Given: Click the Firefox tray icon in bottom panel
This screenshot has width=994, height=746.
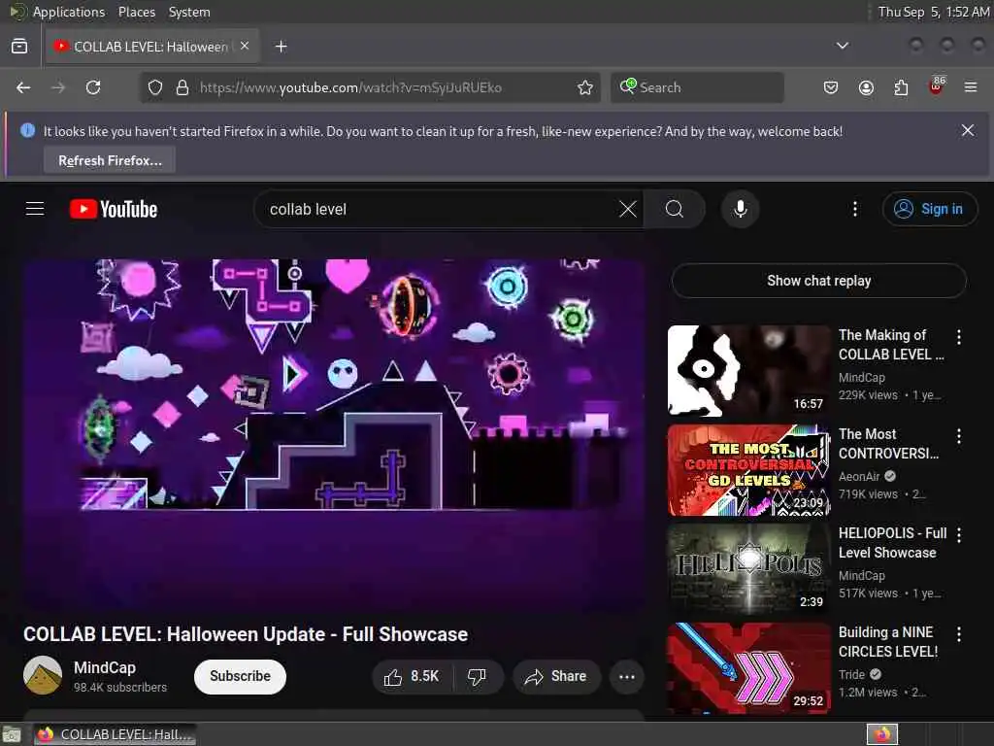Looking at the screenshot, I should (881, 734).
